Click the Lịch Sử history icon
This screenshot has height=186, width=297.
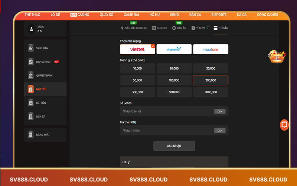pyautogui.click(x=31, y=116)
